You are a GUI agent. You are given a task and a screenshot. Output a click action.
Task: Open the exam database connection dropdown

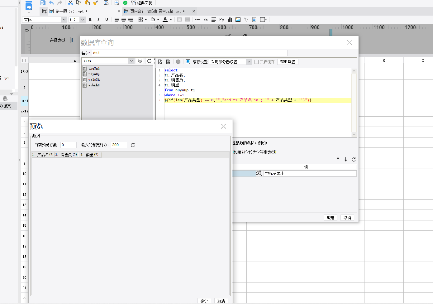[131, 61]
